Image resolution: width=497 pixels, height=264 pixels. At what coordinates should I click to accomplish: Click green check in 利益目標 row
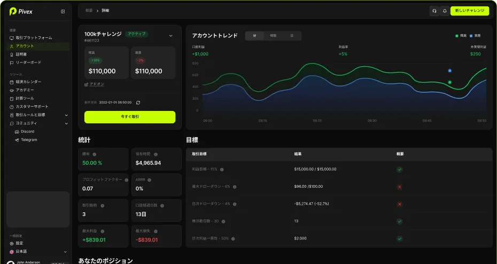point(399,170)
